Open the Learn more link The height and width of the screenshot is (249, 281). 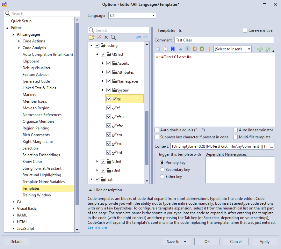97,227
